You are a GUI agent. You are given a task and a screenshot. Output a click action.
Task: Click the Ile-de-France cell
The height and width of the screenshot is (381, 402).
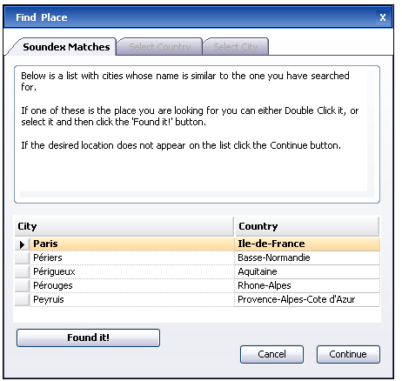coord(307,244)
